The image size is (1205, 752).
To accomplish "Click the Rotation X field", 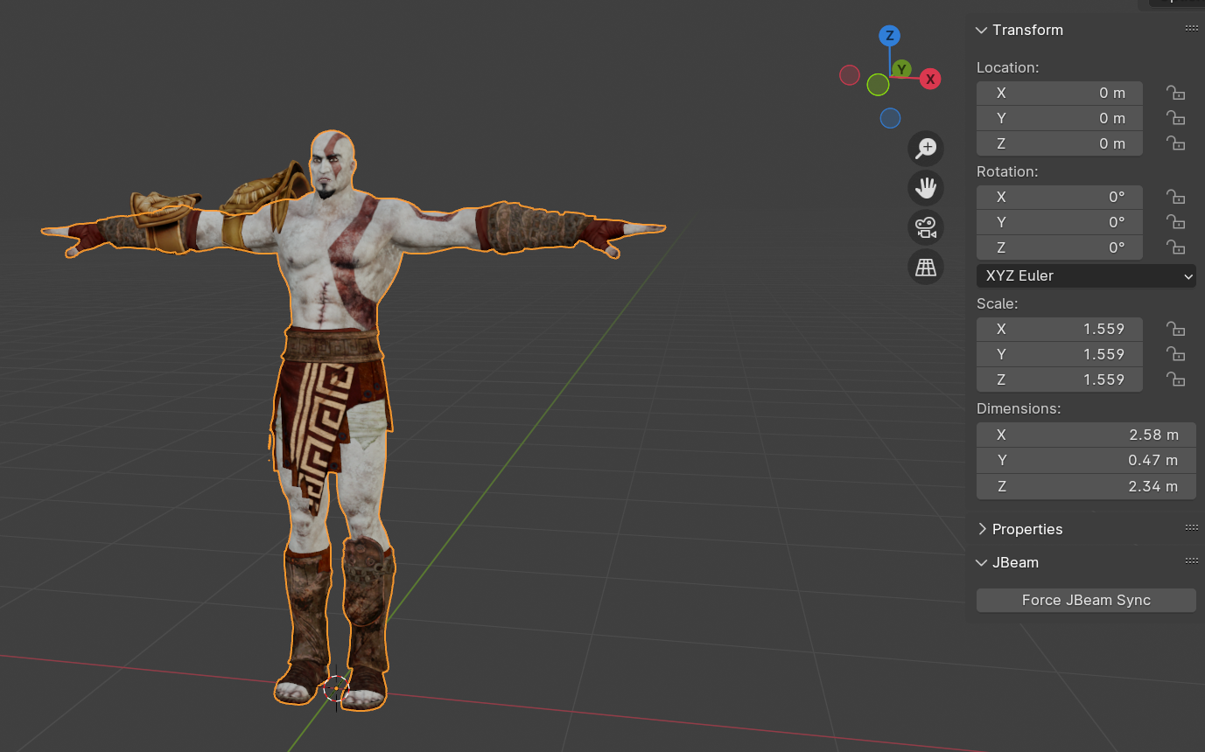I will (1060, 197).
